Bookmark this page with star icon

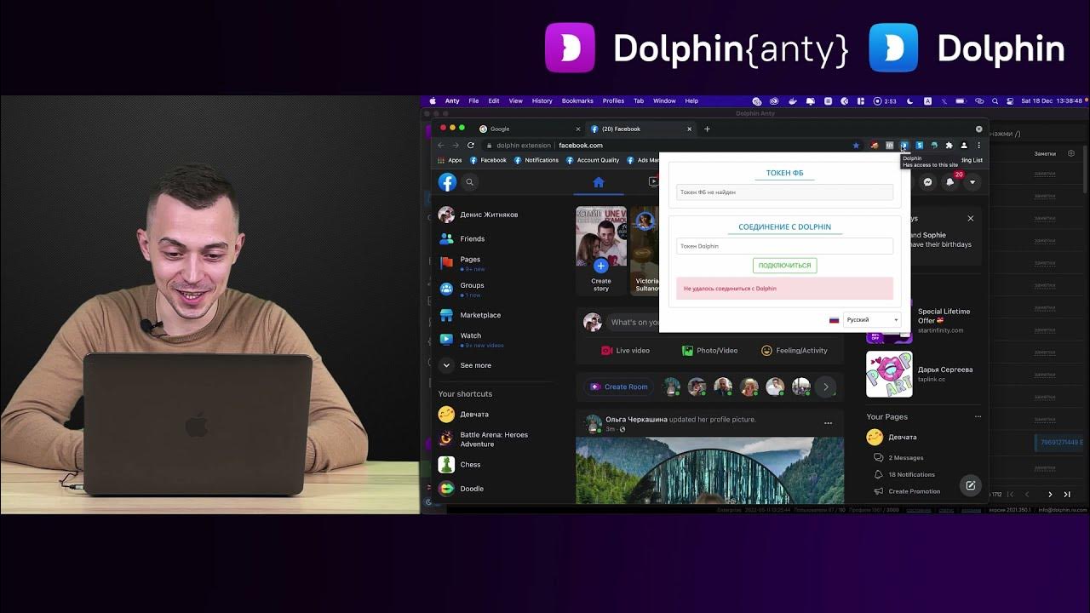pos(856,146)
